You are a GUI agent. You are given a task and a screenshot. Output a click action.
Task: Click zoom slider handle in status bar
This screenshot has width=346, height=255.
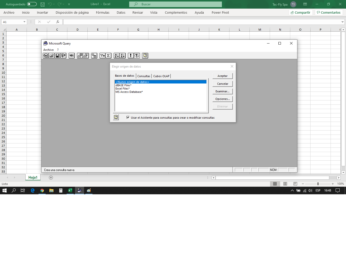pos(318,184)
